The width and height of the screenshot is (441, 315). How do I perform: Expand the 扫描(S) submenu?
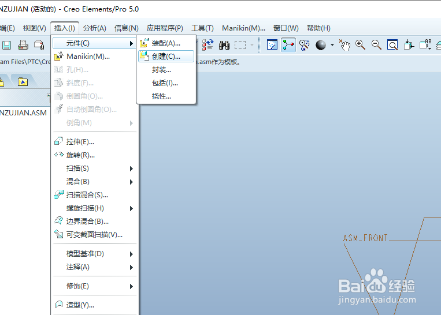point(95,168)
